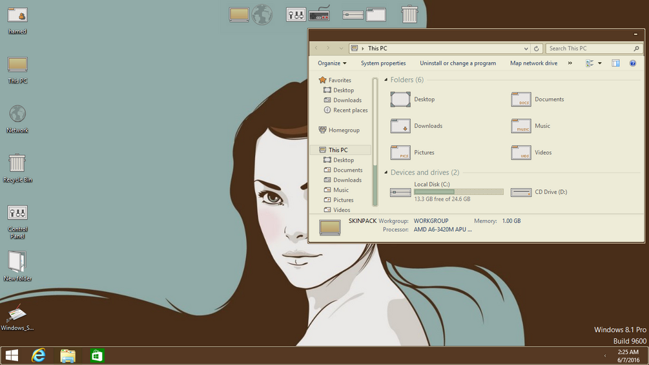Select Downloads under Favorites
This screenshot has height=365, width=649.
pyautogui.click(x=342, y=100)
